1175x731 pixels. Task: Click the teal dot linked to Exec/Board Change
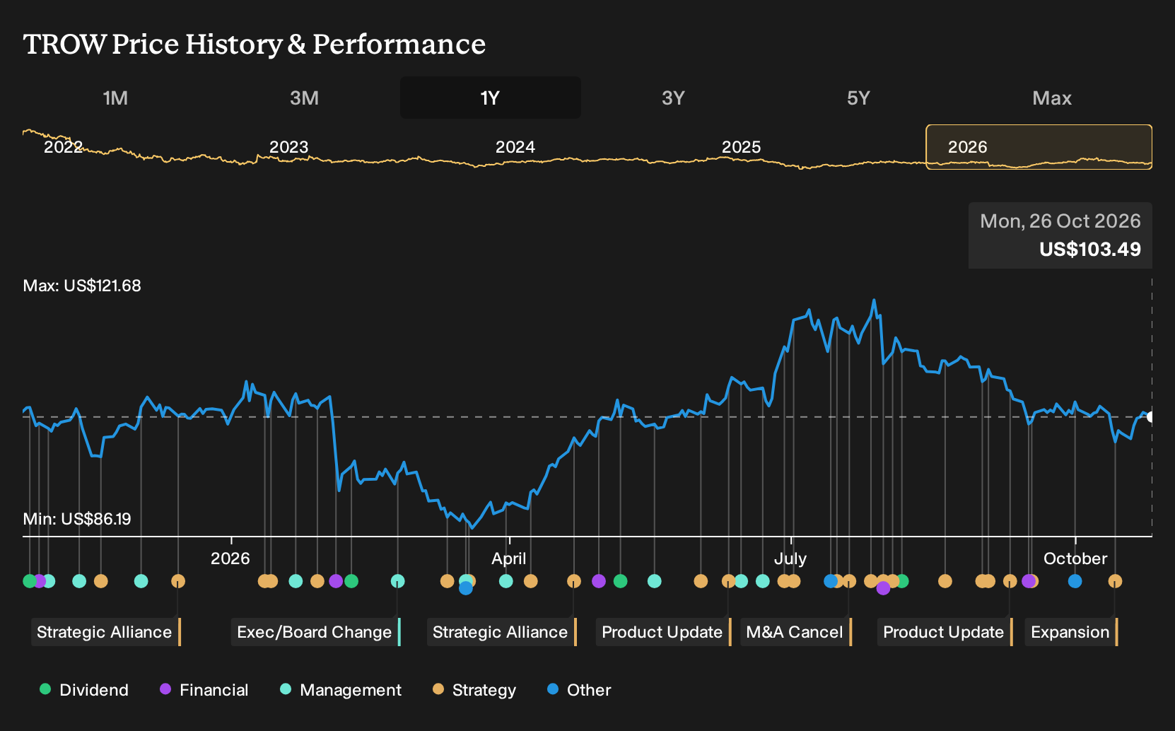[398, 581]
